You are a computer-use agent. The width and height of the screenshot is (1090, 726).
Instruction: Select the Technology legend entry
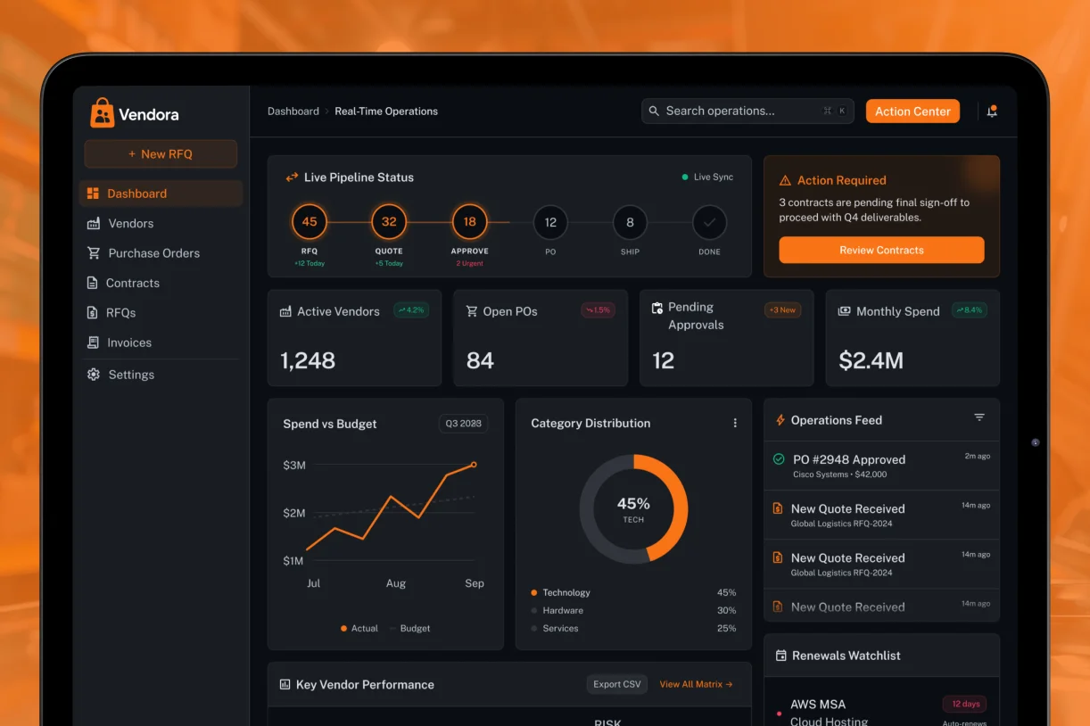click(633, 592)
